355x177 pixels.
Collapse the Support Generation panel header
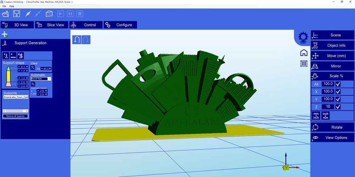click(35, 43)
